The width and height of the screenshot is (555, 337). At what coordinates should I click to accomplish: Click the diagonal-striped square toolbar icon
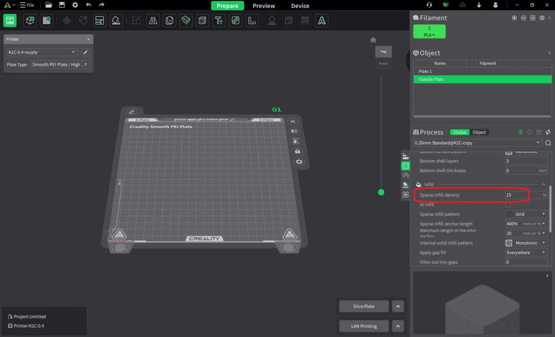point(235,20)
